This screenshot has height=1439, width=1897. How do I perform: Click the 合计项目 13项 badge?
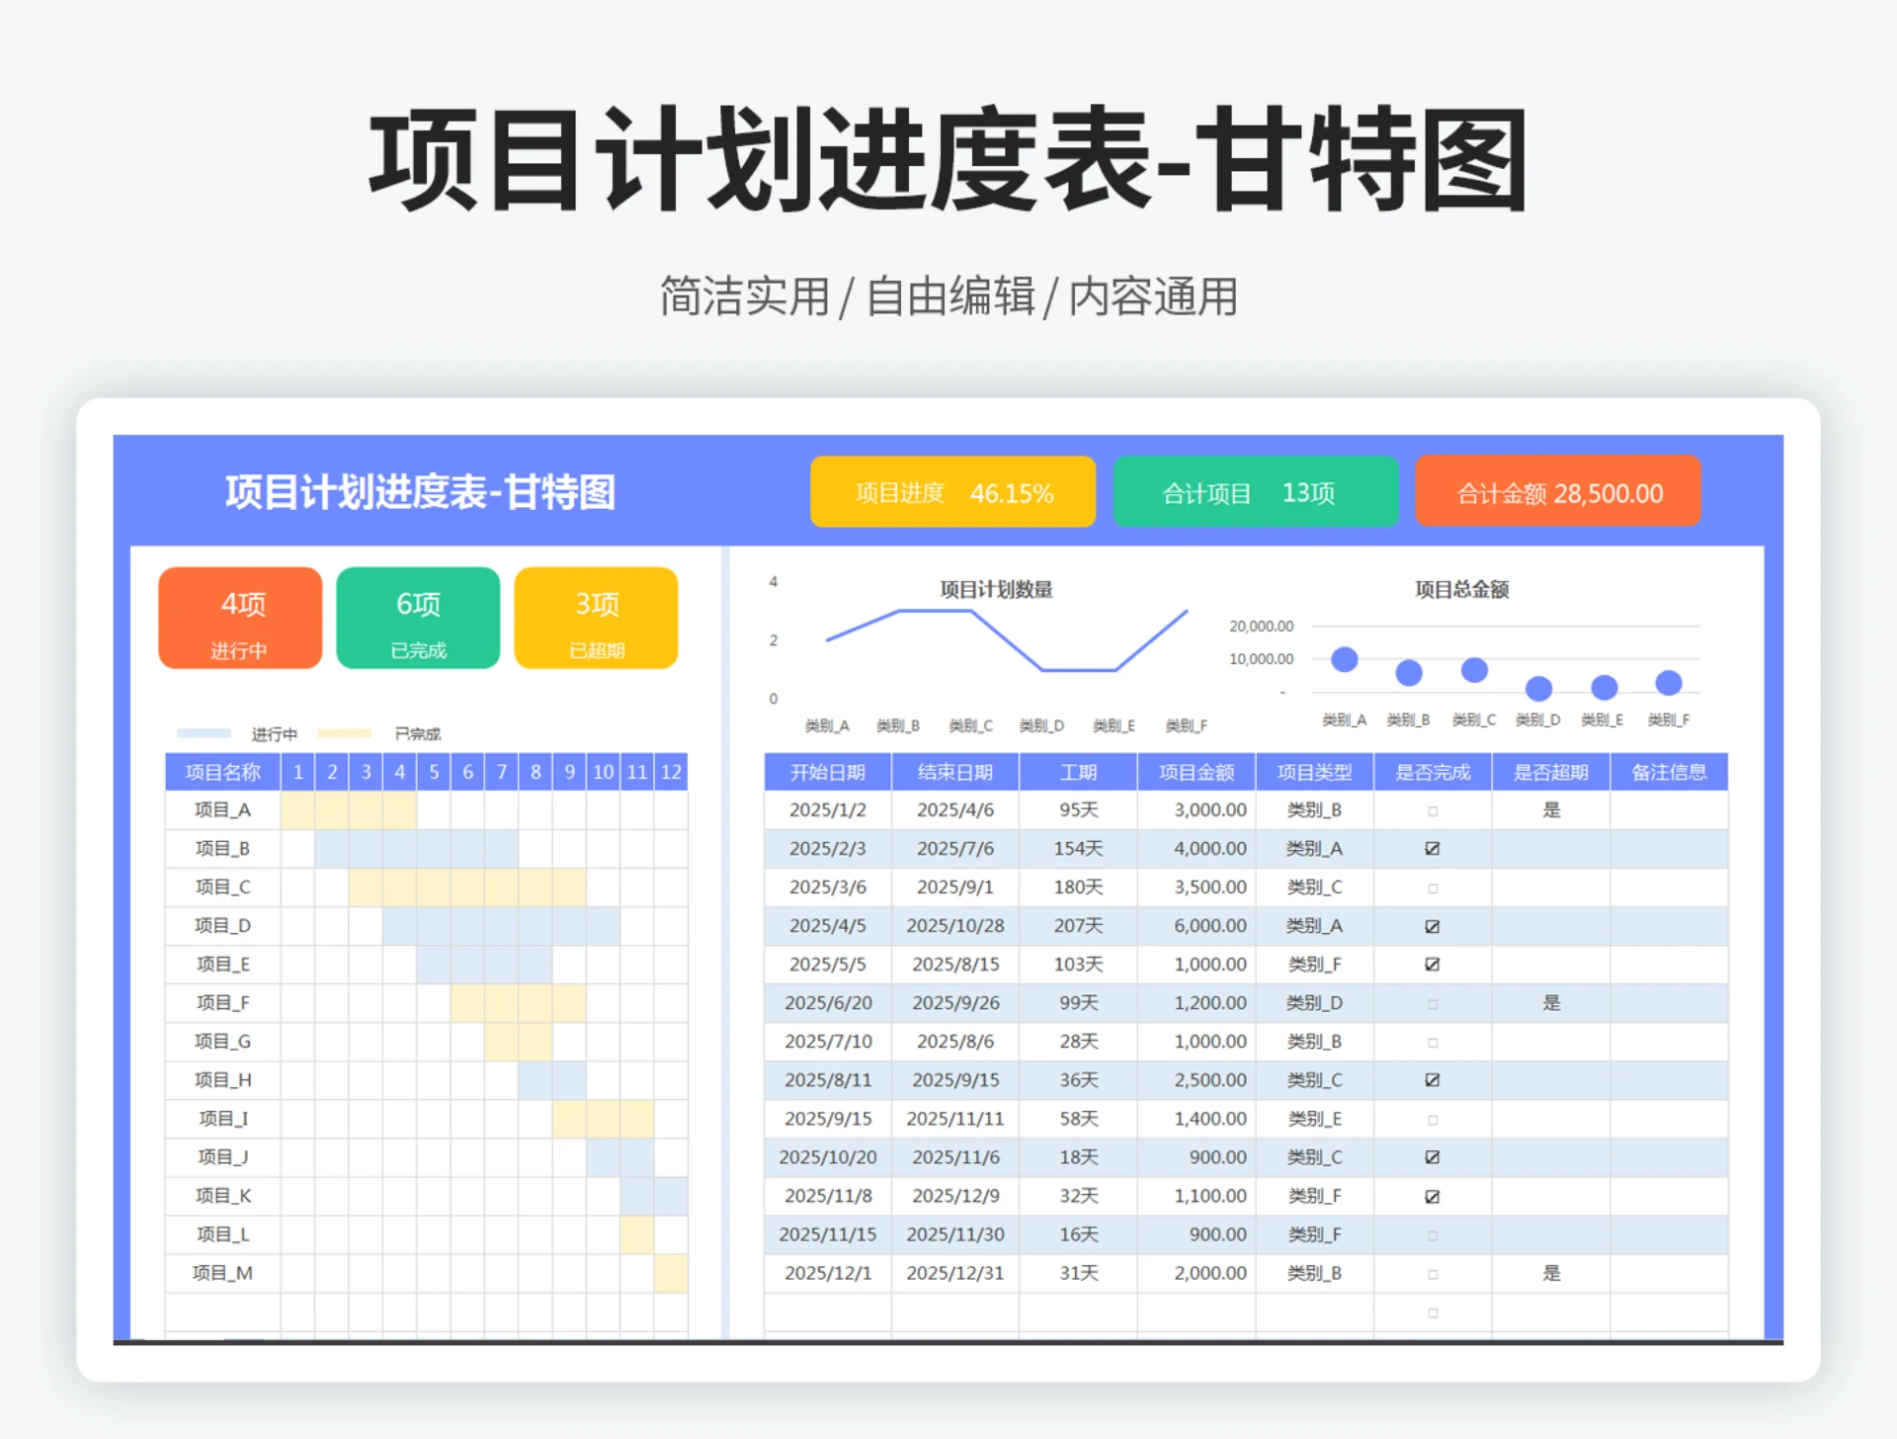click(x=1256, y=491)
